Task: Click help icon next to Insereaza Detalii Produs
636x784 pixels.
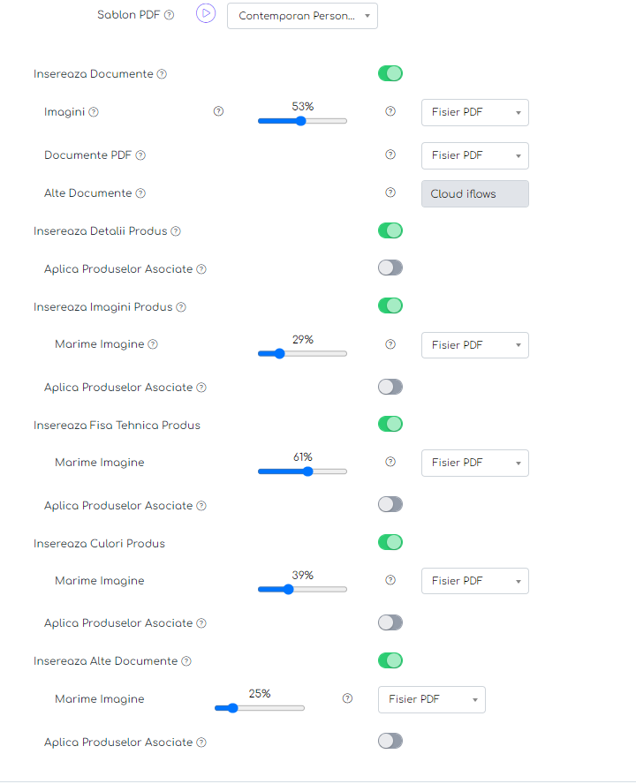Action: coord(176,231)
